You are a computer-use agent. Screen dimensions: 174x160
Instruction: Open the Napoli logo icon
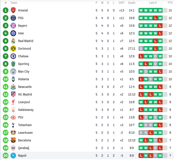pyautogui.click(x=13, y=156)
